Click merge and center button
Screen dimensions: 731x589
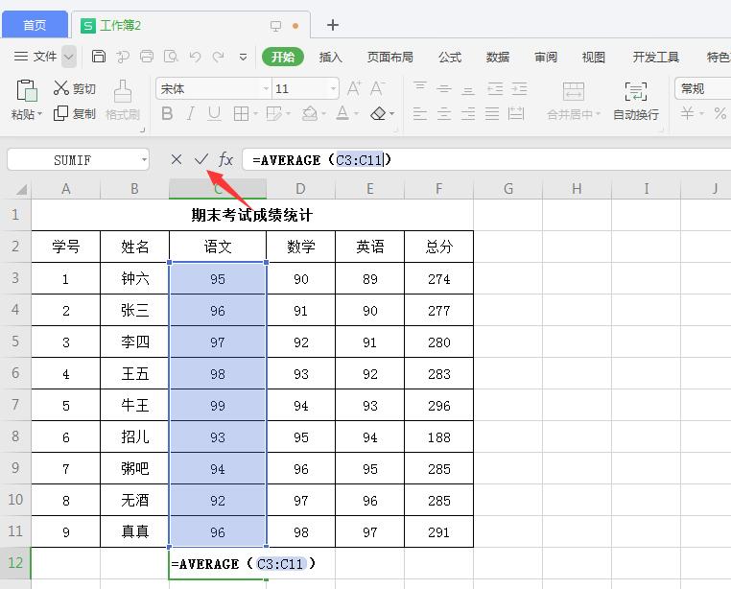coord(574,101)
